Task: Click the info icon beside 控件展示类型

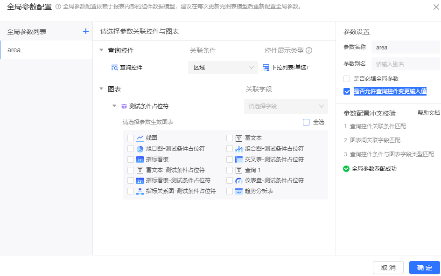Action: point(308,50)
